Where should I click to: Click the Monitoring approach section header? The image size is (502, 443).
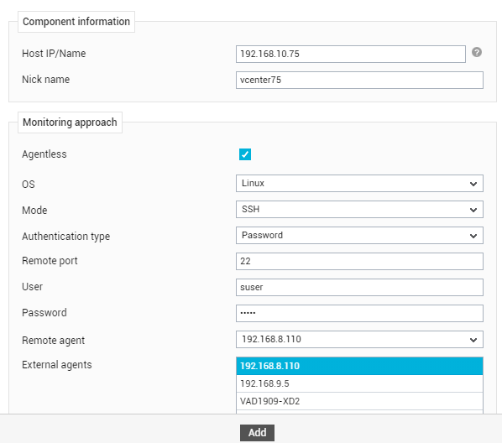(x=70, y=122)
